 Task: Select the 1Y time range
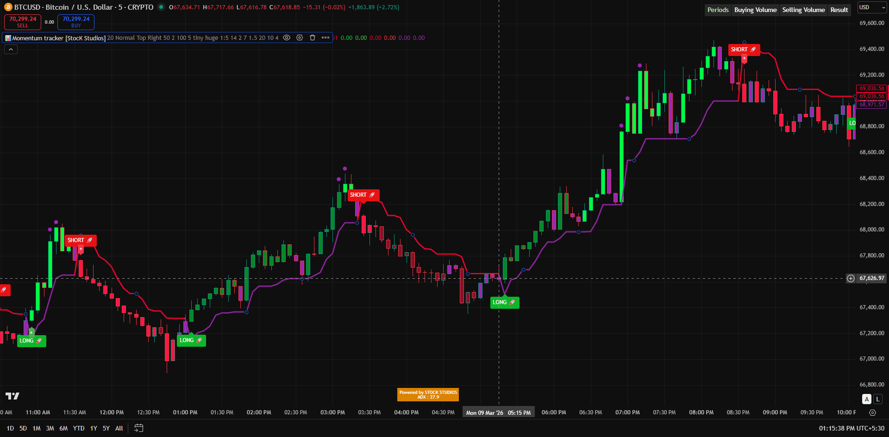coord(94,428)
